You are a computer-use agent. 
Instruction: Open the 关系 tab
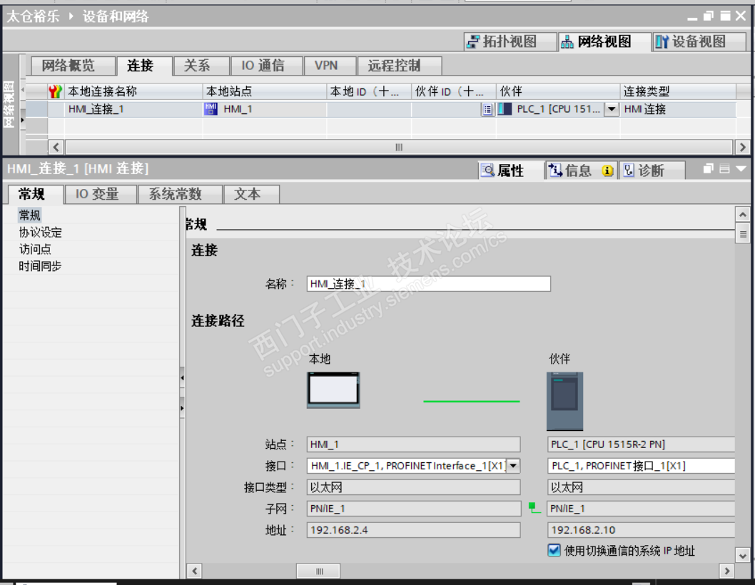201,66
